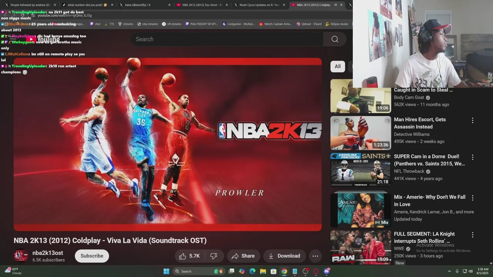This screenshot has height=277, width=493.
Task: Click the Task View taskbar icon
Action: point(231,271)
